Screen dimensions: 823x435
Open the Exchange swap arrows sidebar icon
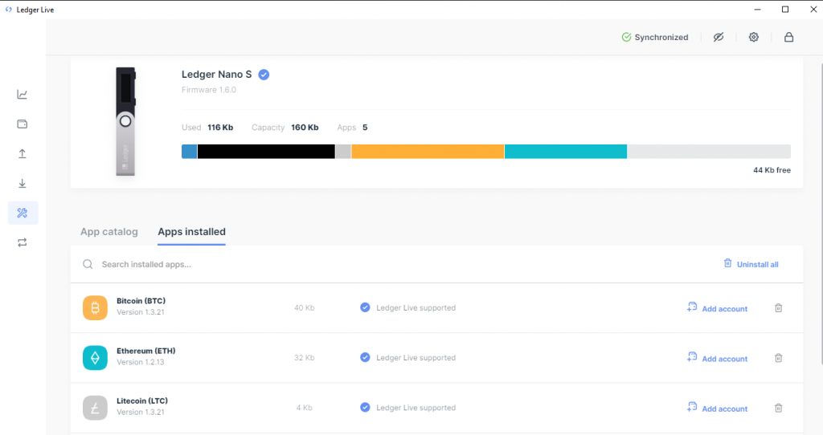(23, 242)
